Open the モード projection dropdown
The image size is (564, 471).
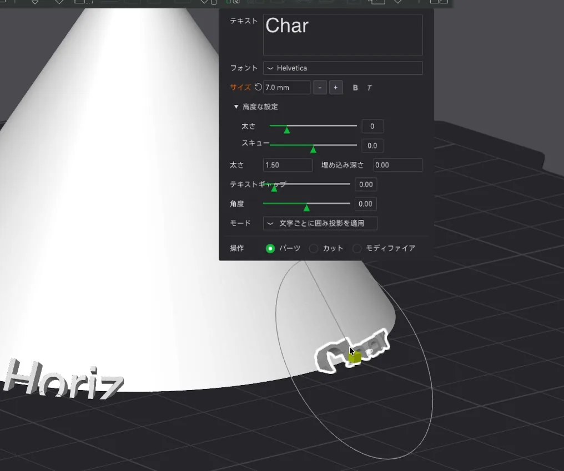coord(320,223)
